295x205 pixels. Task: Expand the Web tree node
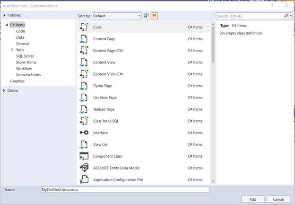click(x=12, y=50)
